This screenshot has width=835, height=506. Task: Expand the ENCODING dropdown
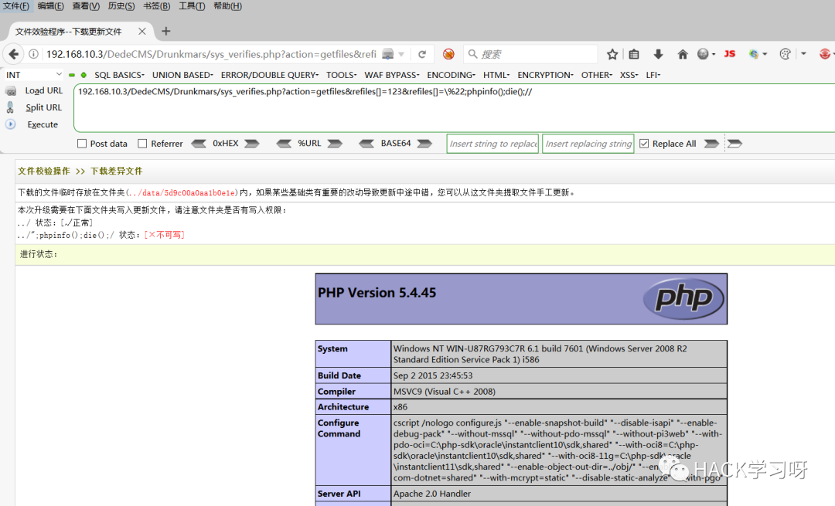pyautogui.click(x=451, y=75)
